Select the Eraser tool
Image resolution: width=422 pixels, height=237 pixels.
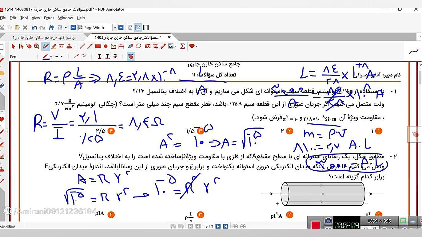click(x=130, y=46)
